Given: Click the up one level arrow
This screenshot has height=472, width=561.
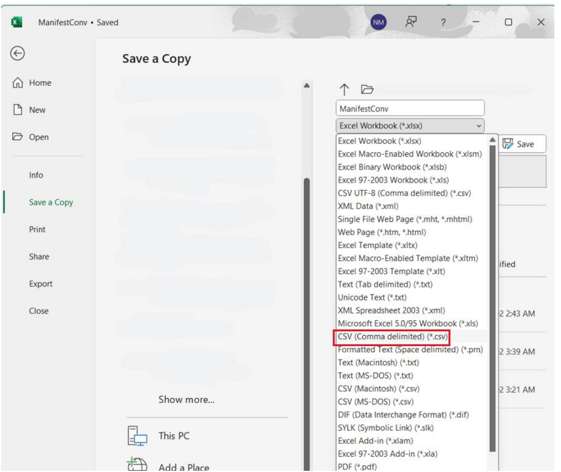Looking at the screenshot, I should coord(344,89).
